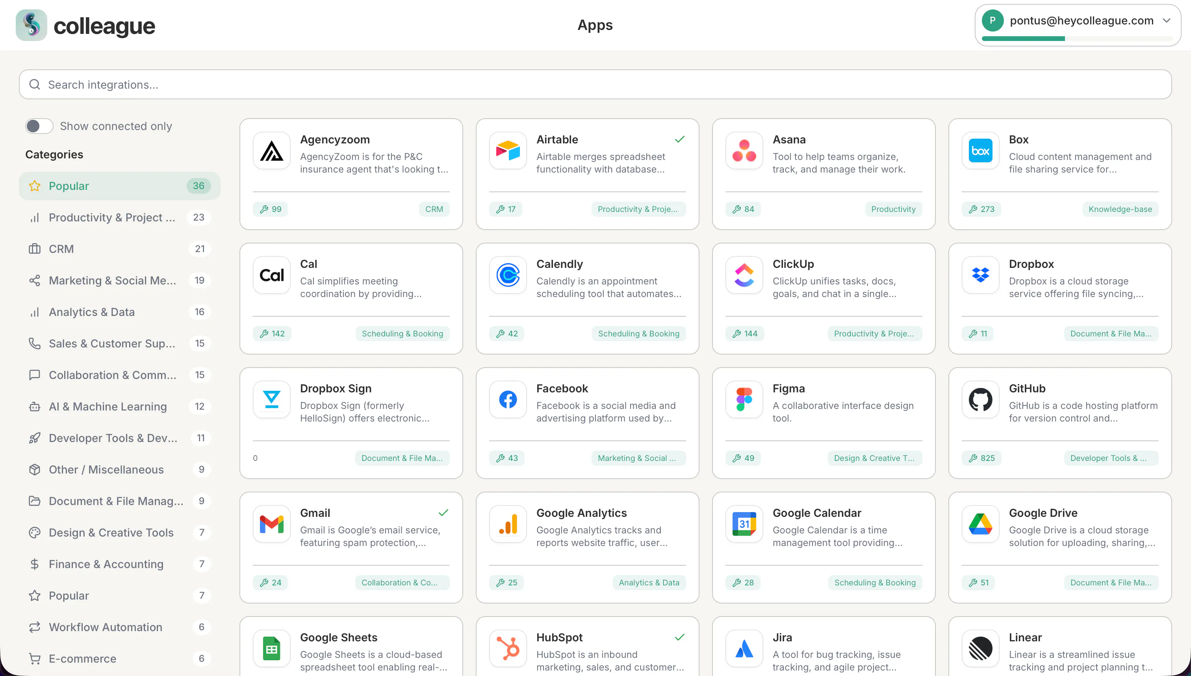Click the colleague logo icon
Screen dimensions: 1191x676
[x=31, y=25]
